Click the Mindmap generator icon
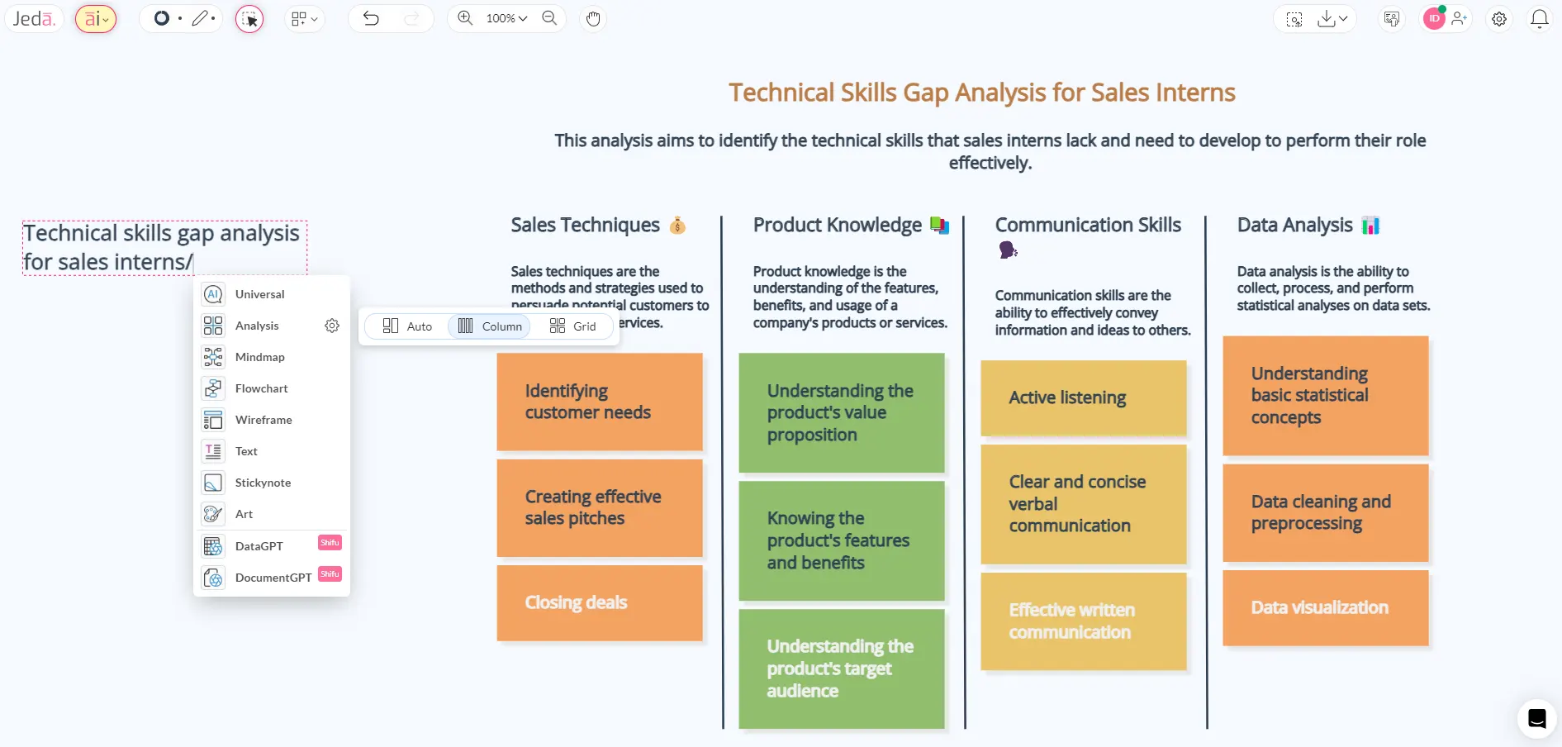 (213, 357)
